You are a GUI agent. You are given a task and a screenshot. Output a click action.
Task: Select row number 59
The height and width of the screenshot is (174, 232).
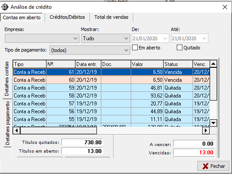point(111,88)
